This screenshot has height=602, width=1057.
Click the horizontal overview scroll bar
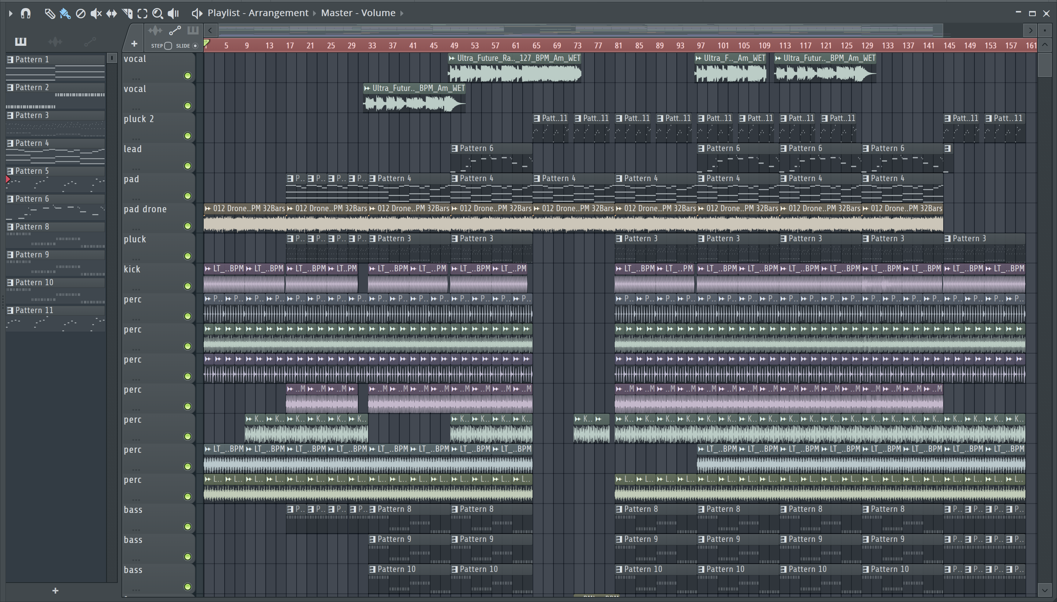[580, 30]
